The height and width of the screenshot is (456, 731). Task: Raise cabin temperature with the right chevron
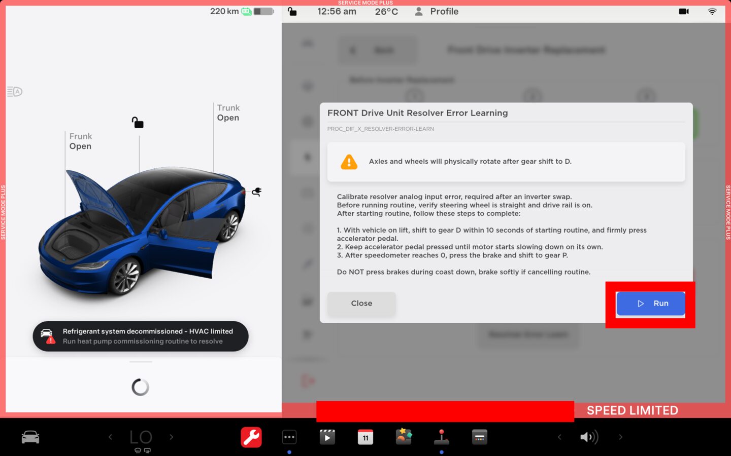coord(172,437)
